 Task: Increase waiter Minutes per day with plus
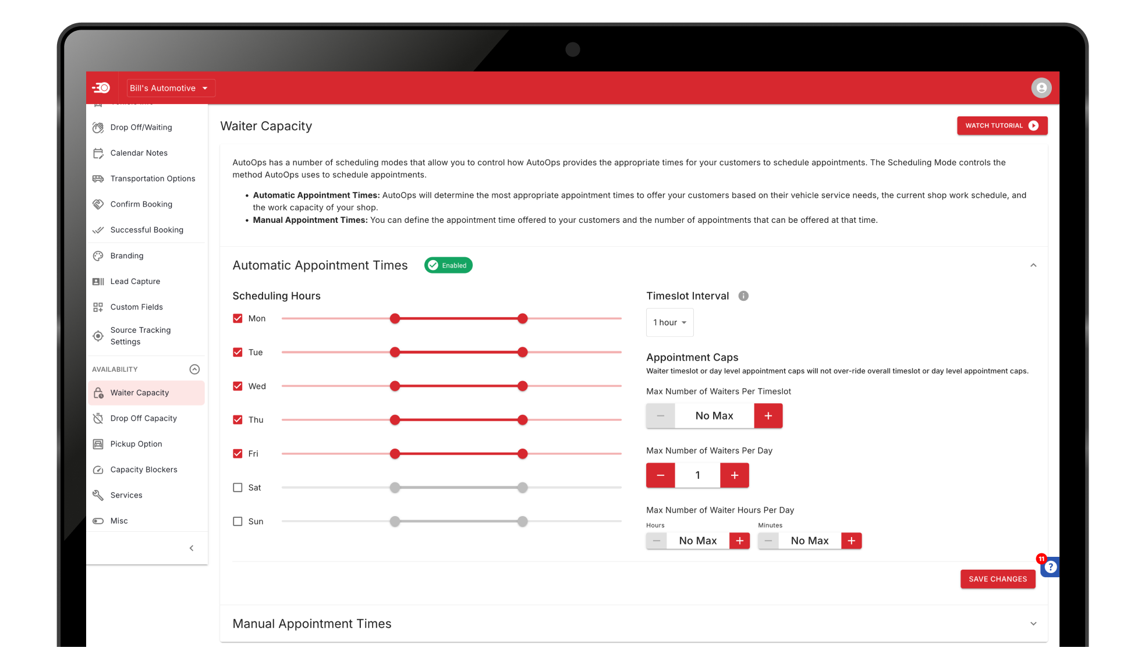coord(851,541)
